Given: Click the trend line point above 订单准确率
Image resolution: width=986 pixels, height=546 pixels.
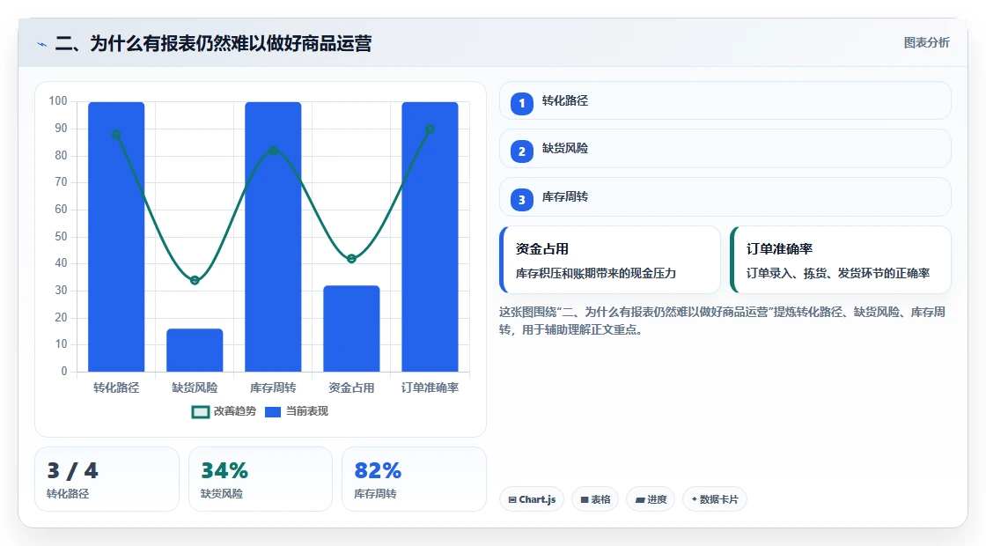Looking at the screenshot, I should 430,129.
